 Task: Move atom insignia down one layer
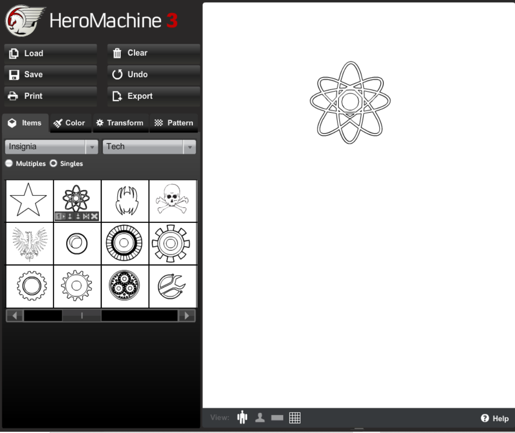coord(78,216)
